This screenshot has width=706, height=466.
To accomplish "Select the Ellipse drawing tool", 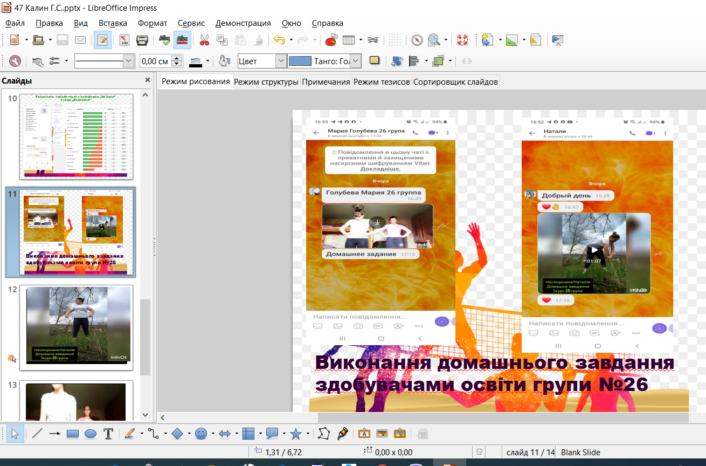I will click(x=91, y=434).
